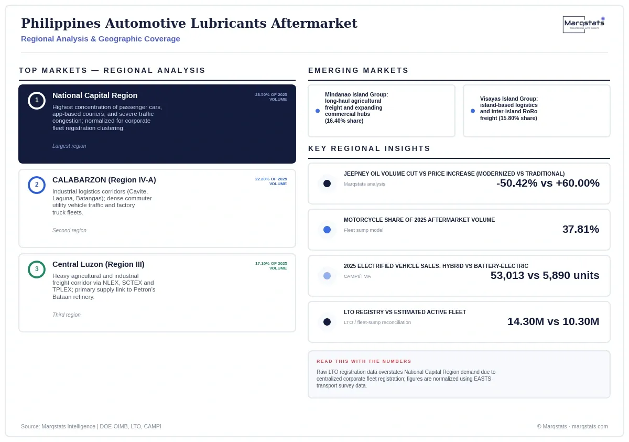This screenshot has width=629, height=442.
Task: Click the raw LTO registration data note paragraph
Action: [x=406, y=379]
